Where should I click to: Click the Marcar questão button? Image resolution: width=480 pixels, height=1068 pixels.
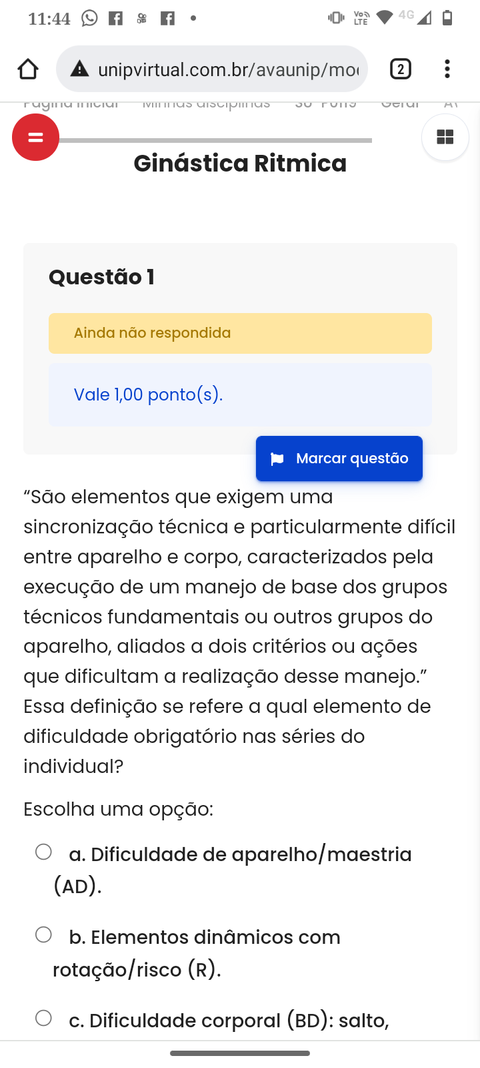point(339,459)
